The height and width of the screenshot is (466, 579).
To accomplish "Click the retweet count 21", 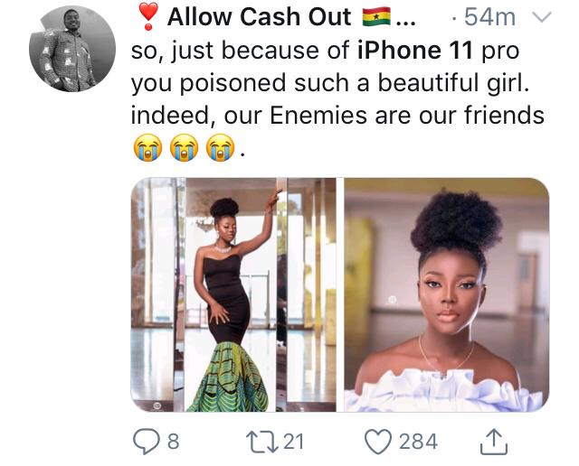I will click(x=293, y=442).
